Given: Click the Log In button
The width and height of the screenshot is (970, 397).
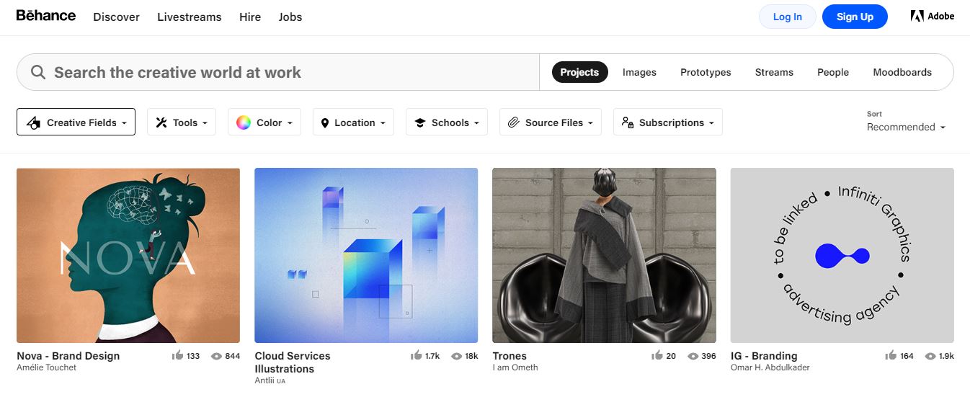Looking at the screenshot, I should pyautogui.click(x=787, y=17).
